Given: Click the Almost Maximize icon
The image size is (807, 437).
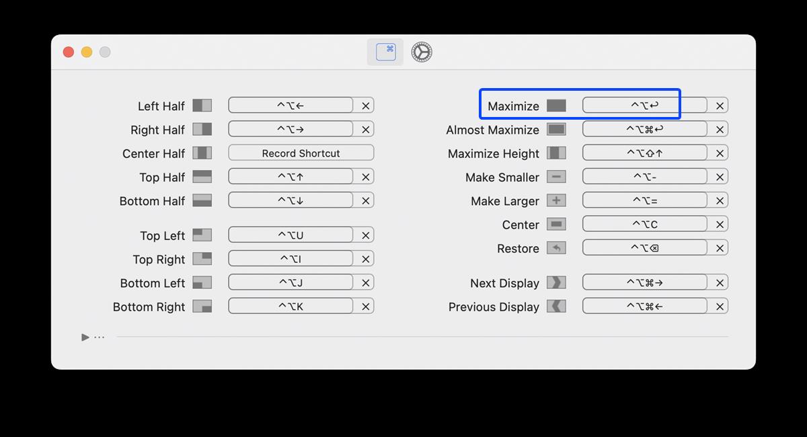Looking at the screenshot, I should [556, 129].
